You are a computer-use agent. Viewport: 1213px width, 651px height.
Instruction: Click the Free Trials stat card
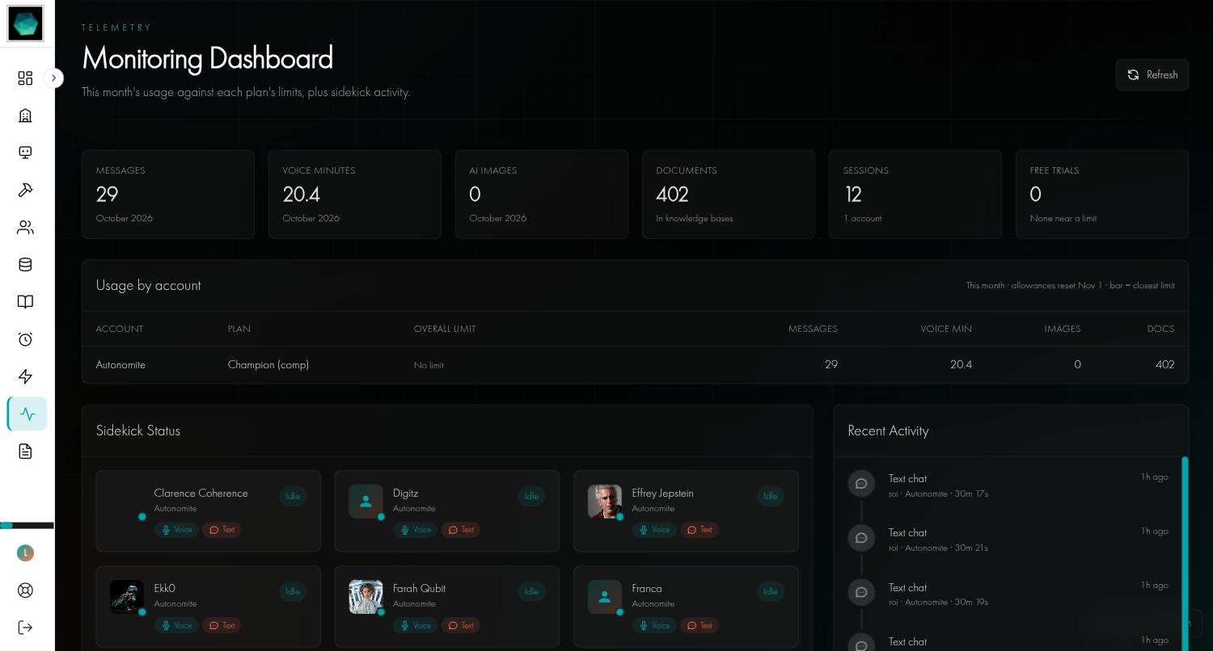point(1102,194)
